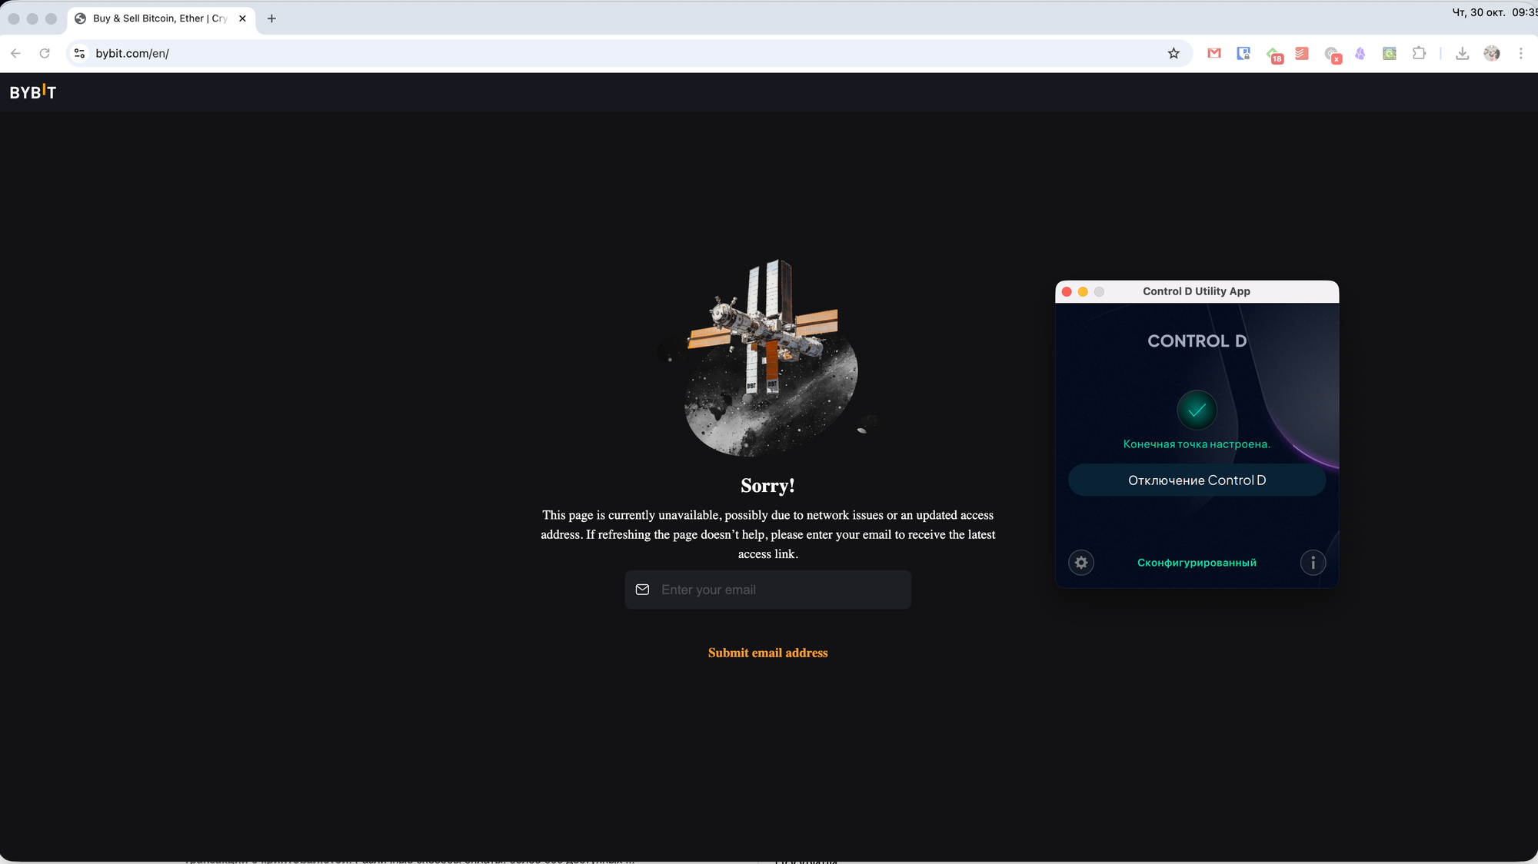Open the Chrome three-dot menu
This screenshot has height=864, width=1538.
click(x=1520, y=53)
